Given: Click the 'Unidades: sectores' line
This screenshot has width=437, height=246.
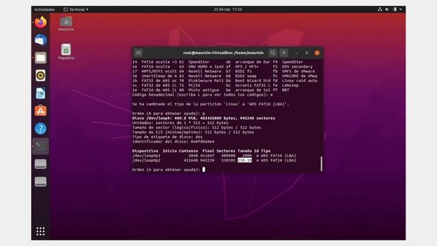Looking at the screenshot, I should click(180, 123).
